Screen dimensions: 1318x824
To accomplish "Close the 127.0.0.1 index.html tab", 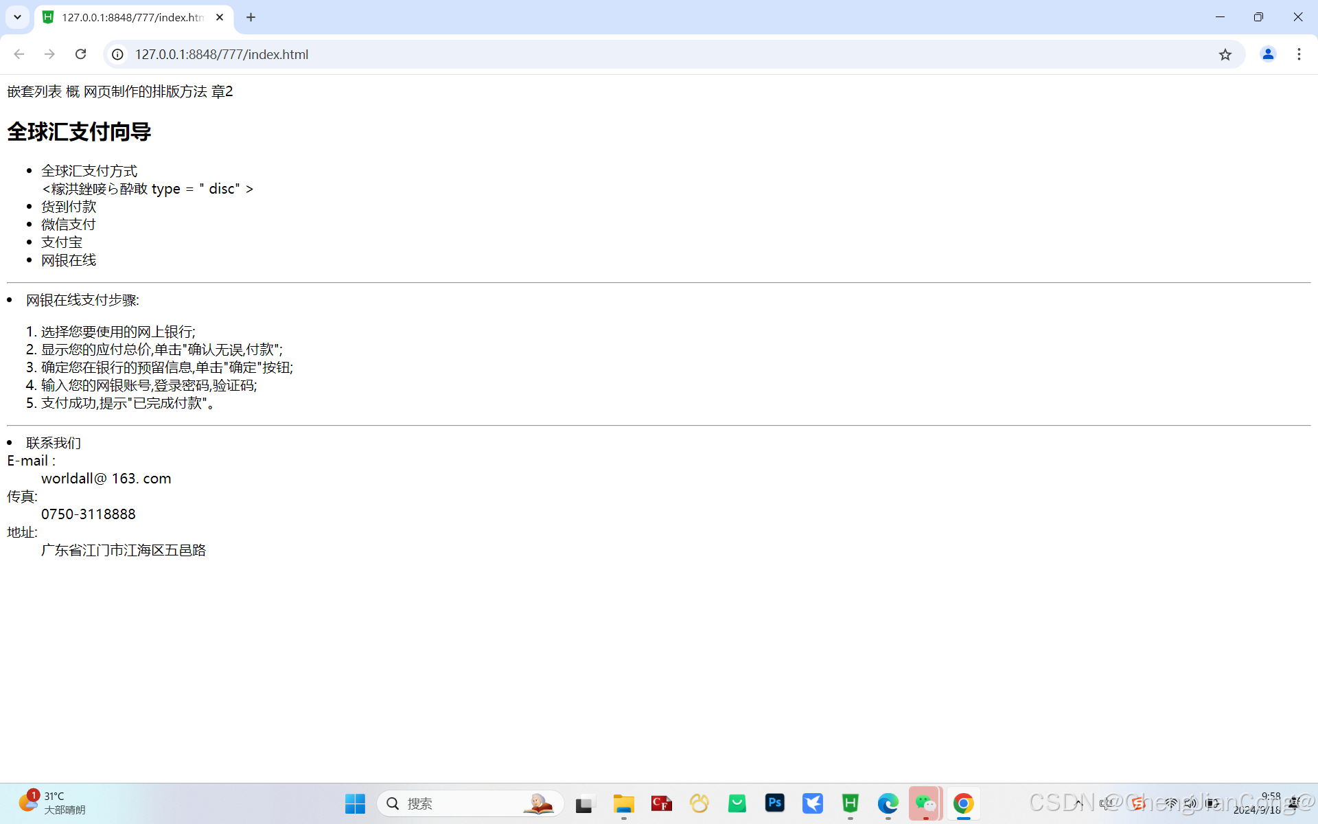I will pos(220,17).
